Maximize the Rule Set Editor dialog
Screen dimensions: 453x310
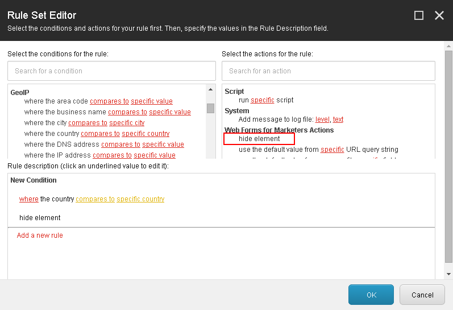click(419, 15)
